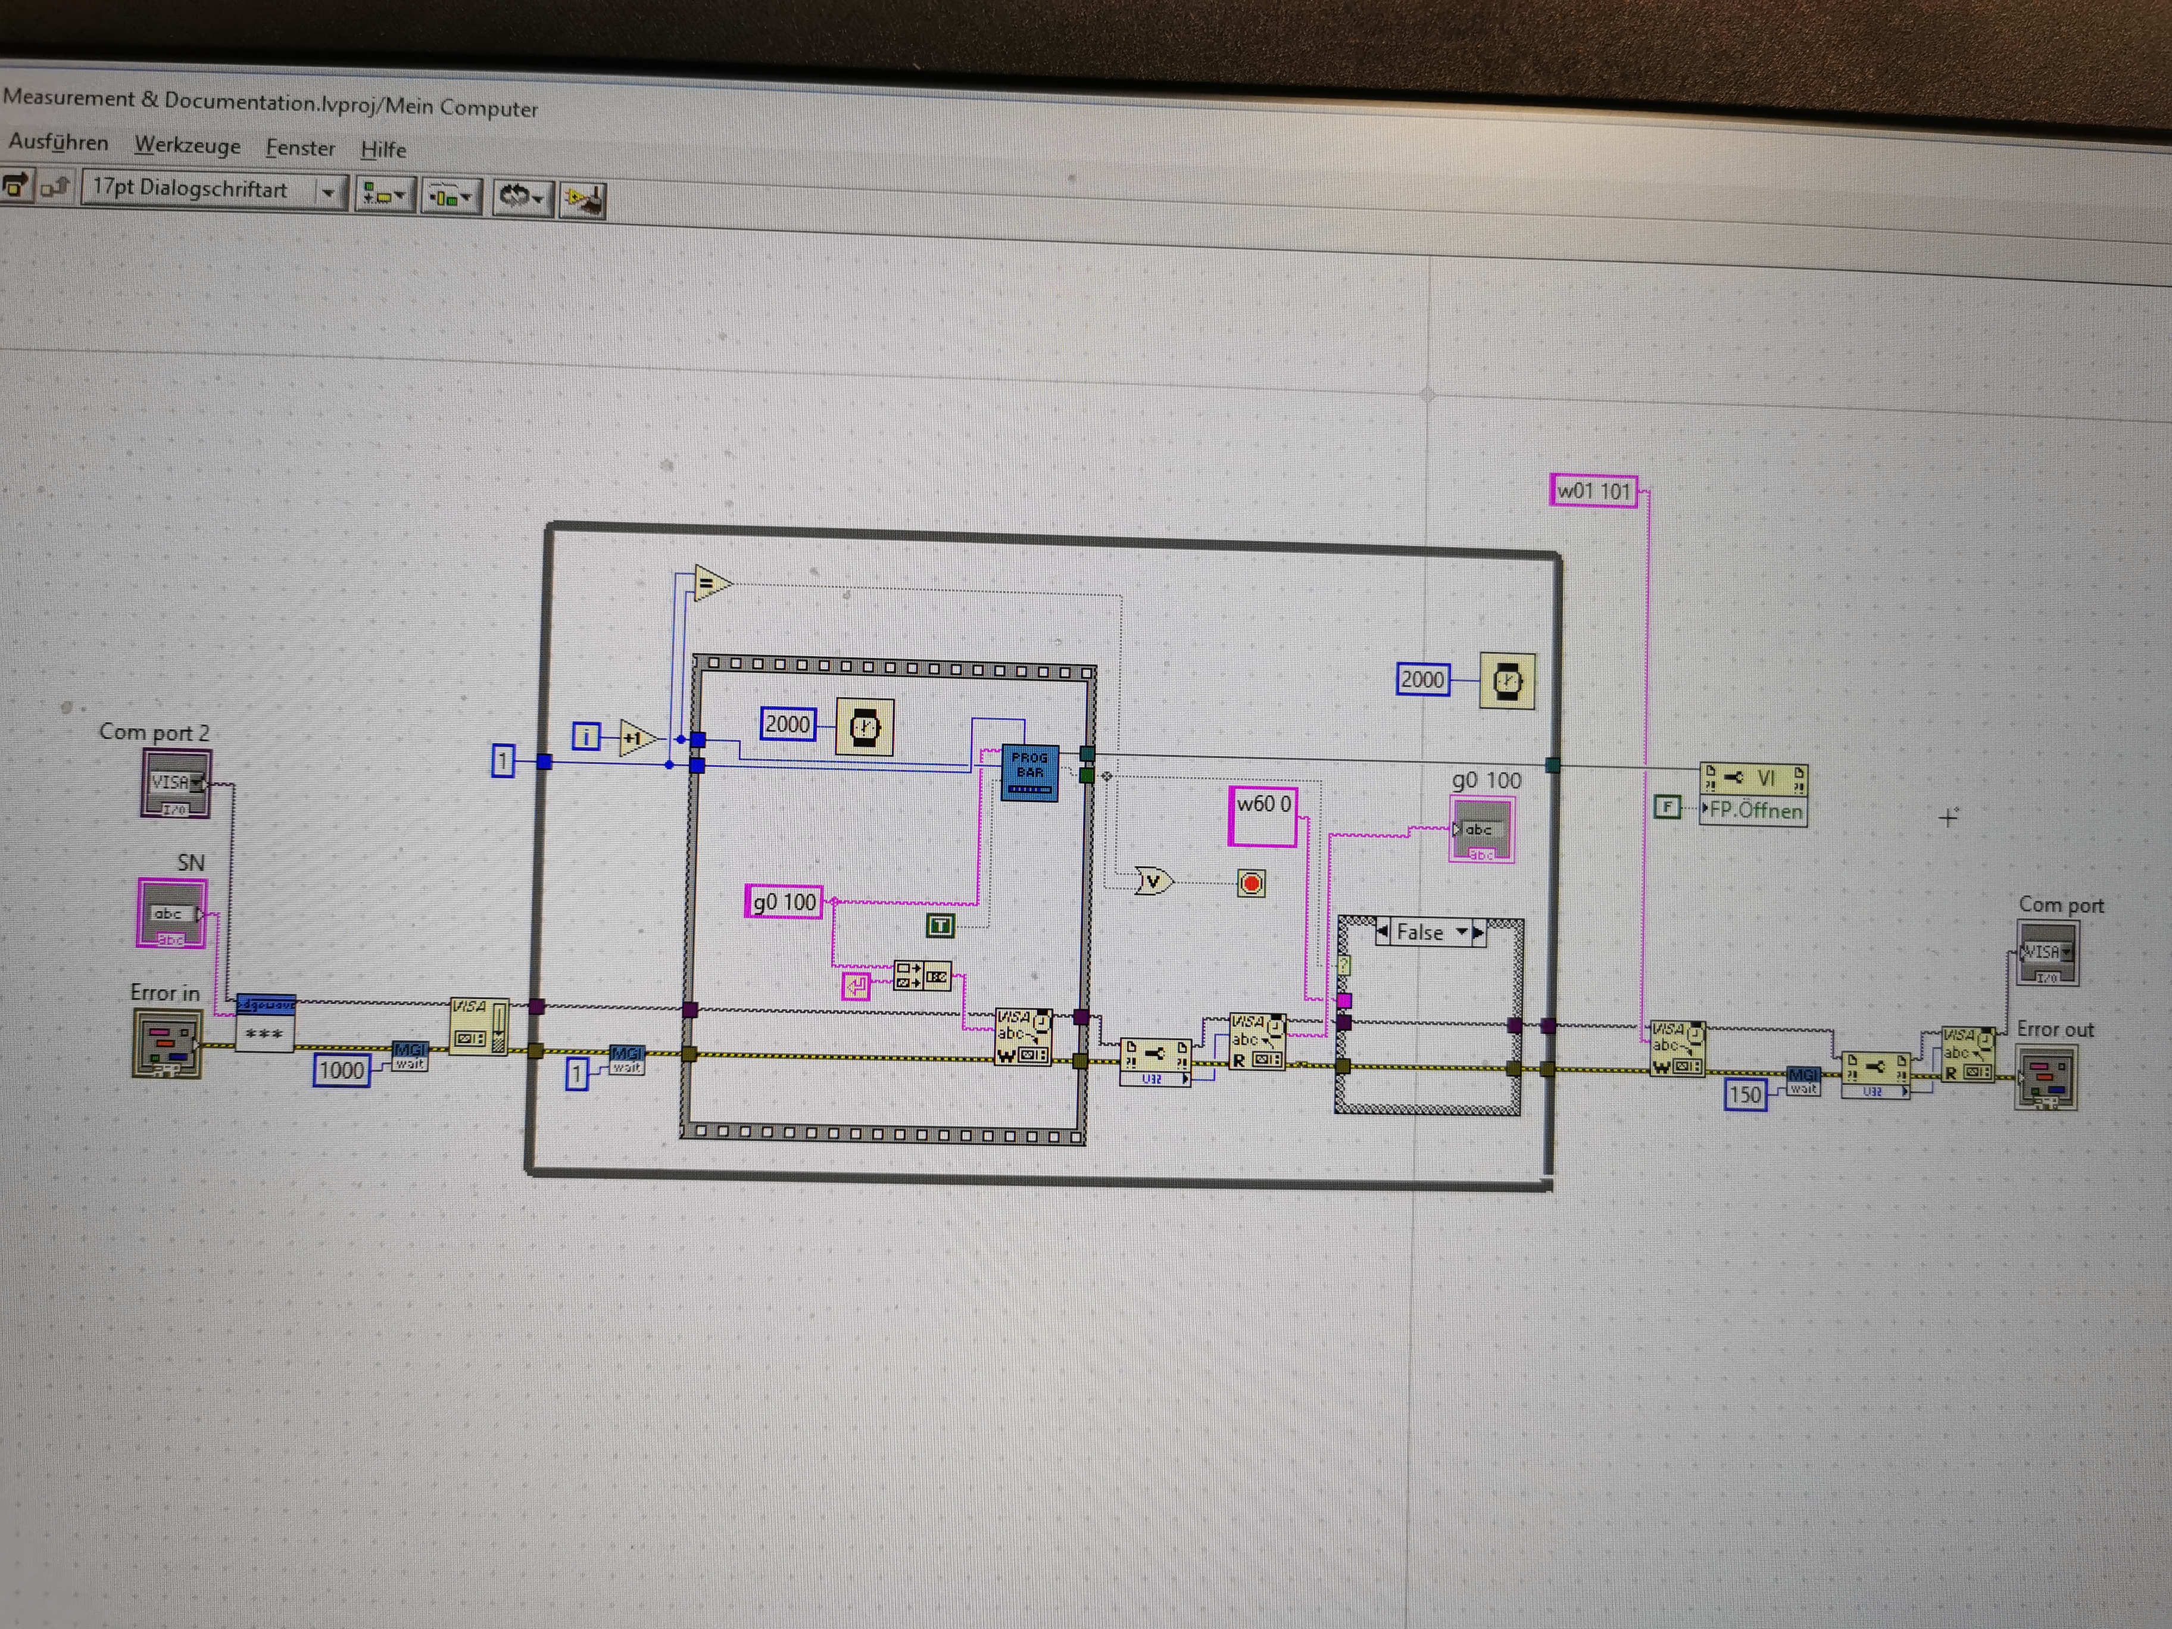The width and height of the screenshot is (2172, 1629).
Task: Open the Align Objects dropdown
Action: (x=384, y=195)
